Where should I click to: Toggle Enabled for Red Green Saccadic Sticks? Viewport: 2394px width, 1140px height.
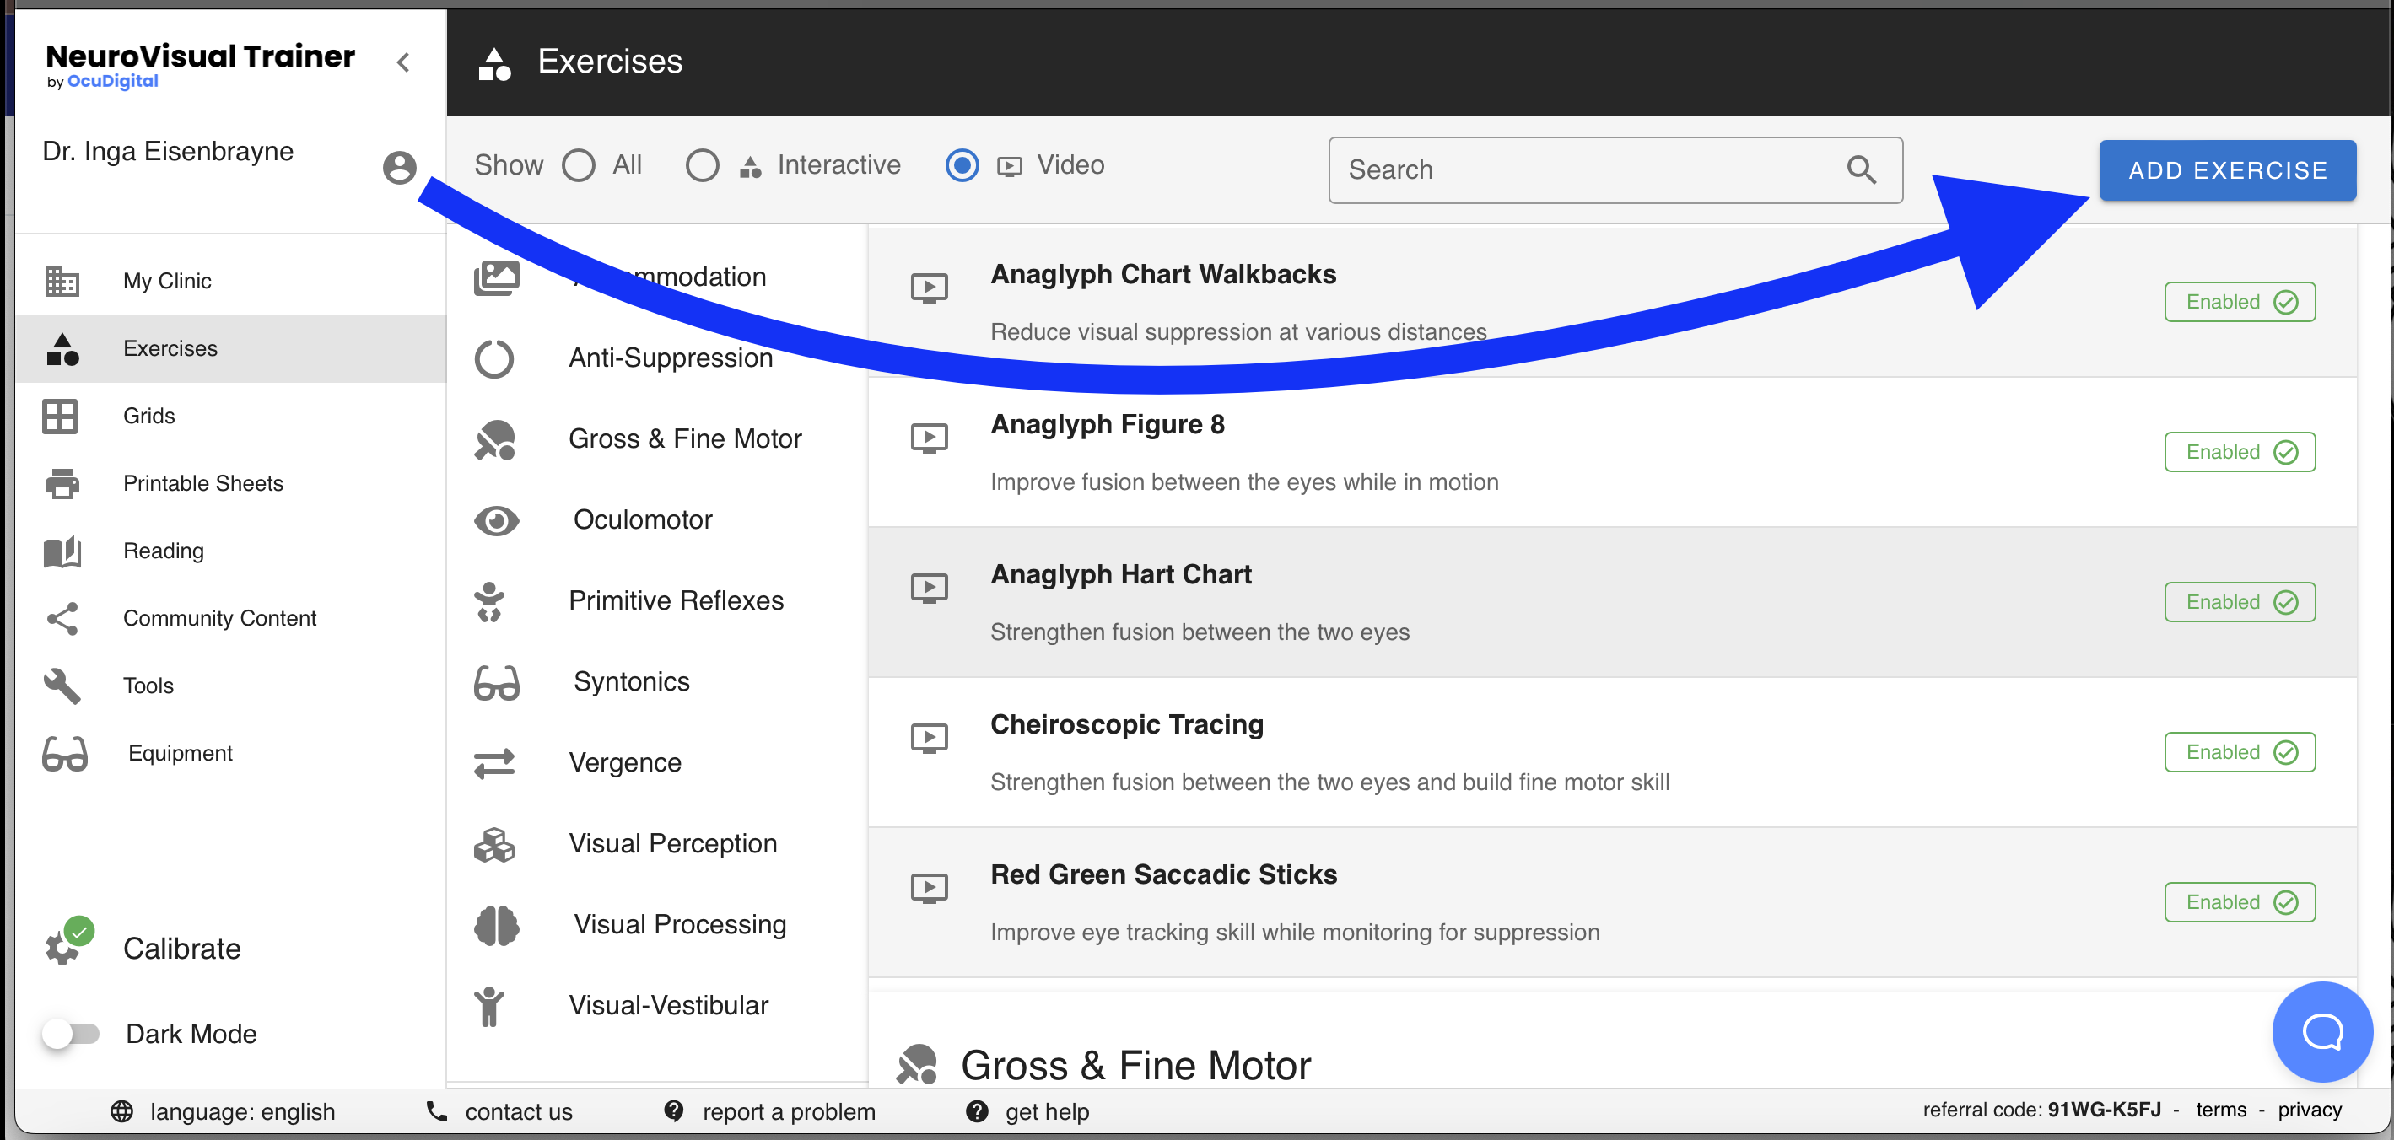point(2239,902)
